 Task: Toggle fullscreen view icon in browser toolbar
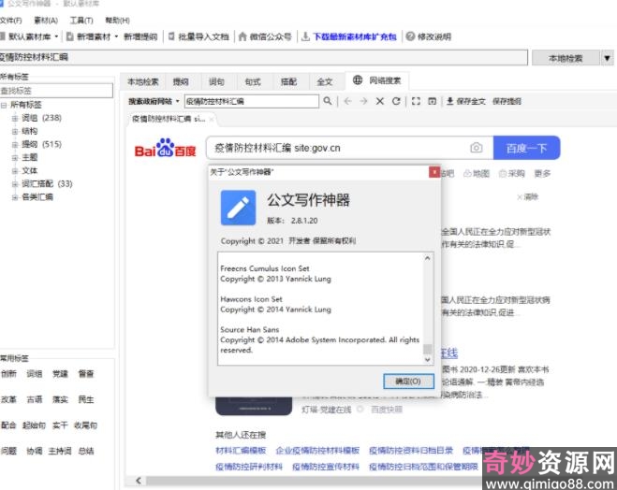click(x=416, y=101)
